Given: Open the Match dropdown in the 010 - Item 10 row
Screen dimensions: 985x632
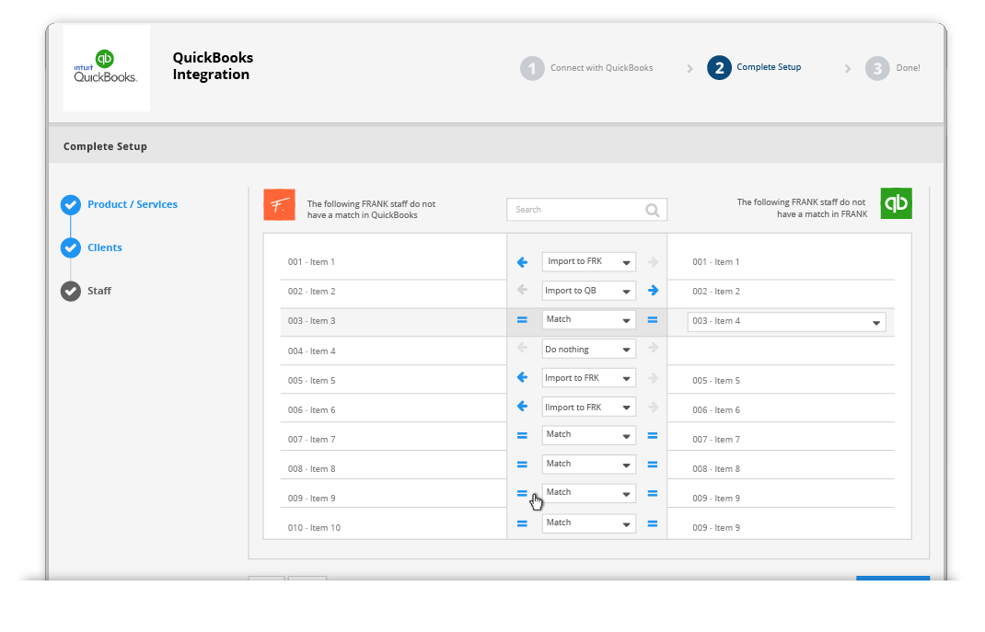Looking at the screenshot, I should pos(588,523).
